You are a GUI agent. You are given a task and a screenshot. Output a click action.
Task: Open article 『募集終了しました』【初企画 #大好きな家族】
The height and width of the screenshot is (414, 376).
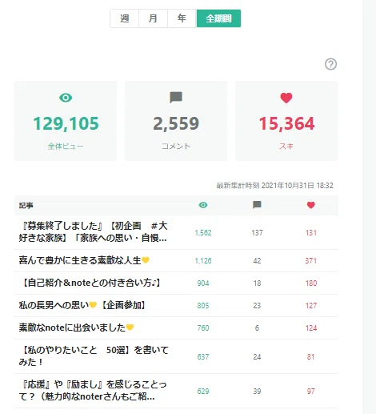[93, 231]
